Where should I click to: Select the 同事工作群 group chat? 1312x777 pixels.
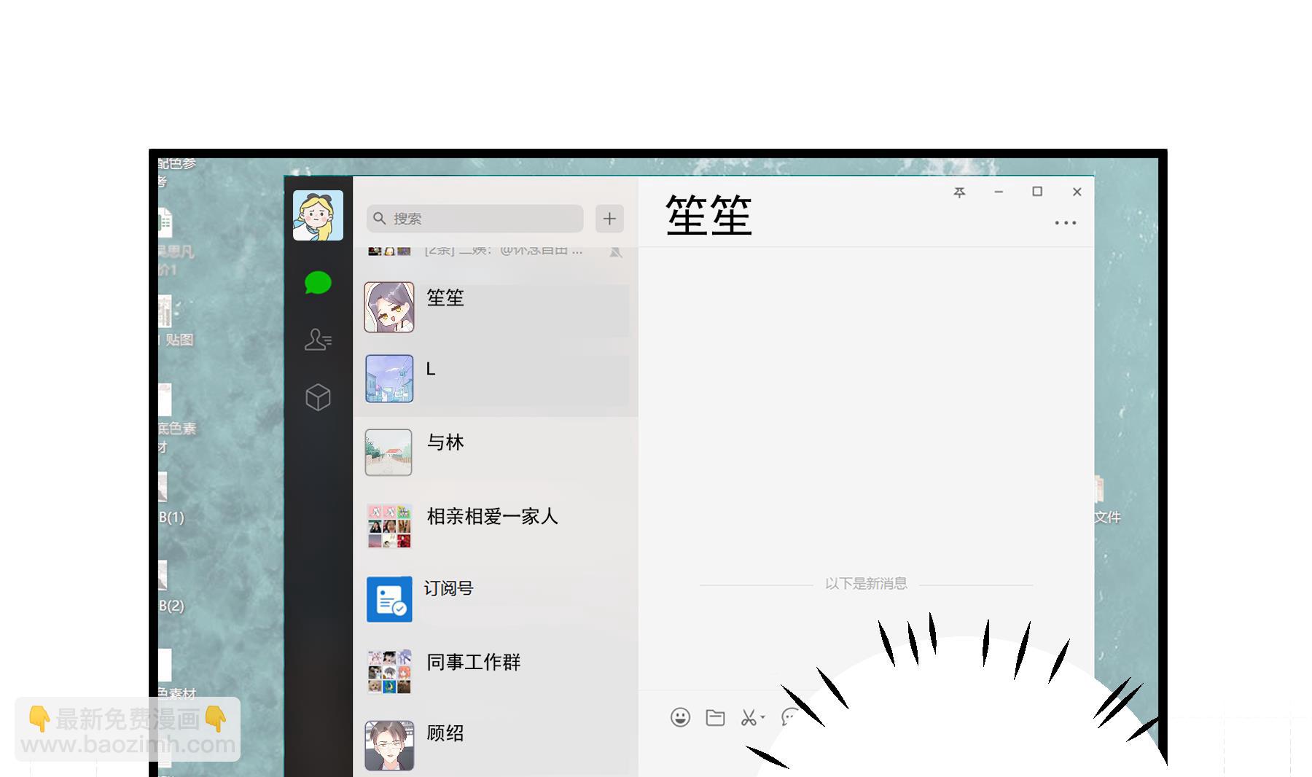pos(496,671)
